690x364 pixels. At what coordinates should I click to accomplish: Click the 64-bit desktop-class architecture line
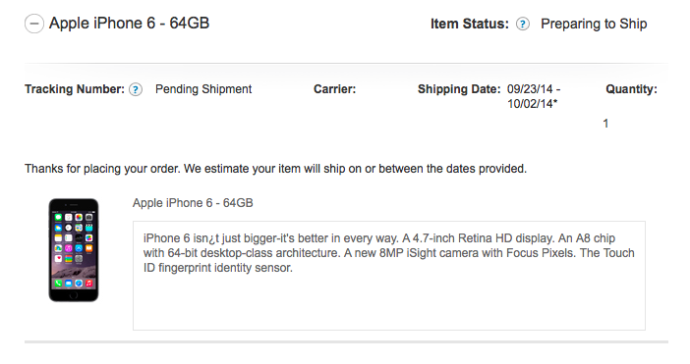click(x=389, y=253)
